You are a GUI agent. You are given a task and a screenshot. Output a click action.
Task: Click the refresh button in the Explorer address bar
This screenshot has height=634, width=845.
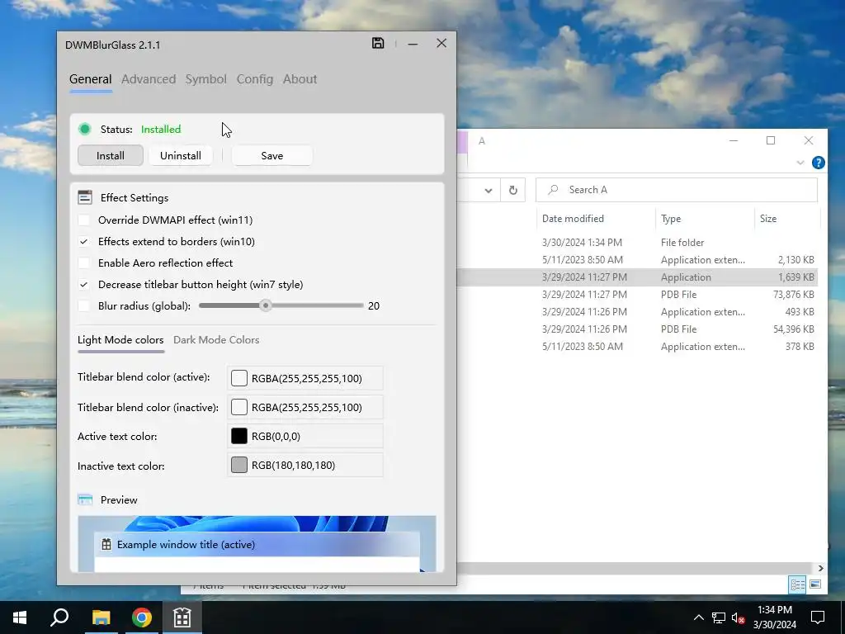513,190
